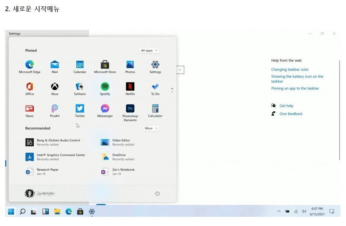
Task: Open the Calendar app
Action: 80,67
